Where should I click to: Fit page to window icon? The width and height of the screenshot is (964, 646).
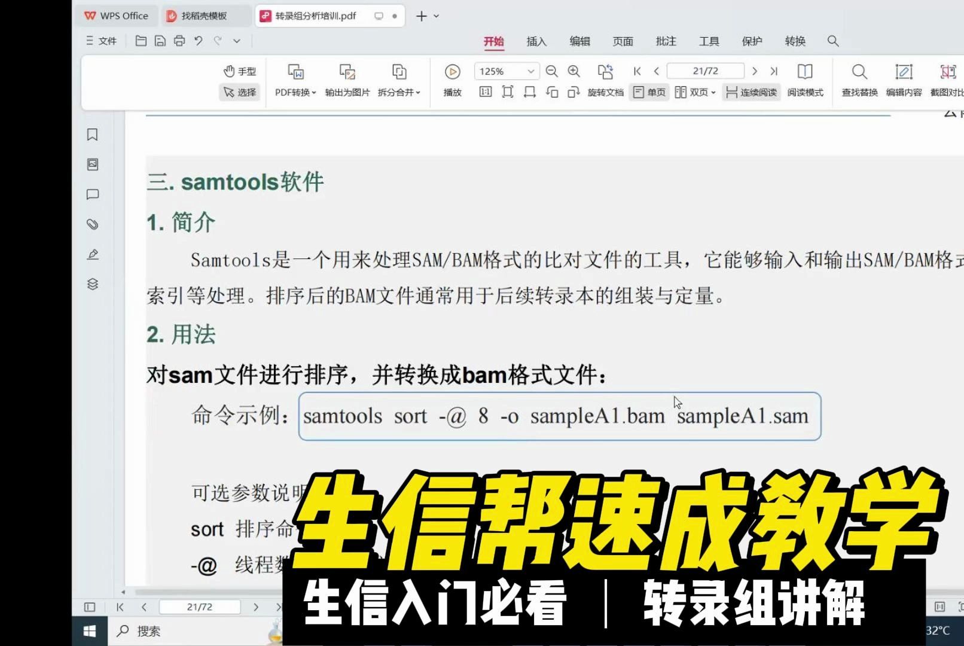tap(508, 92)
